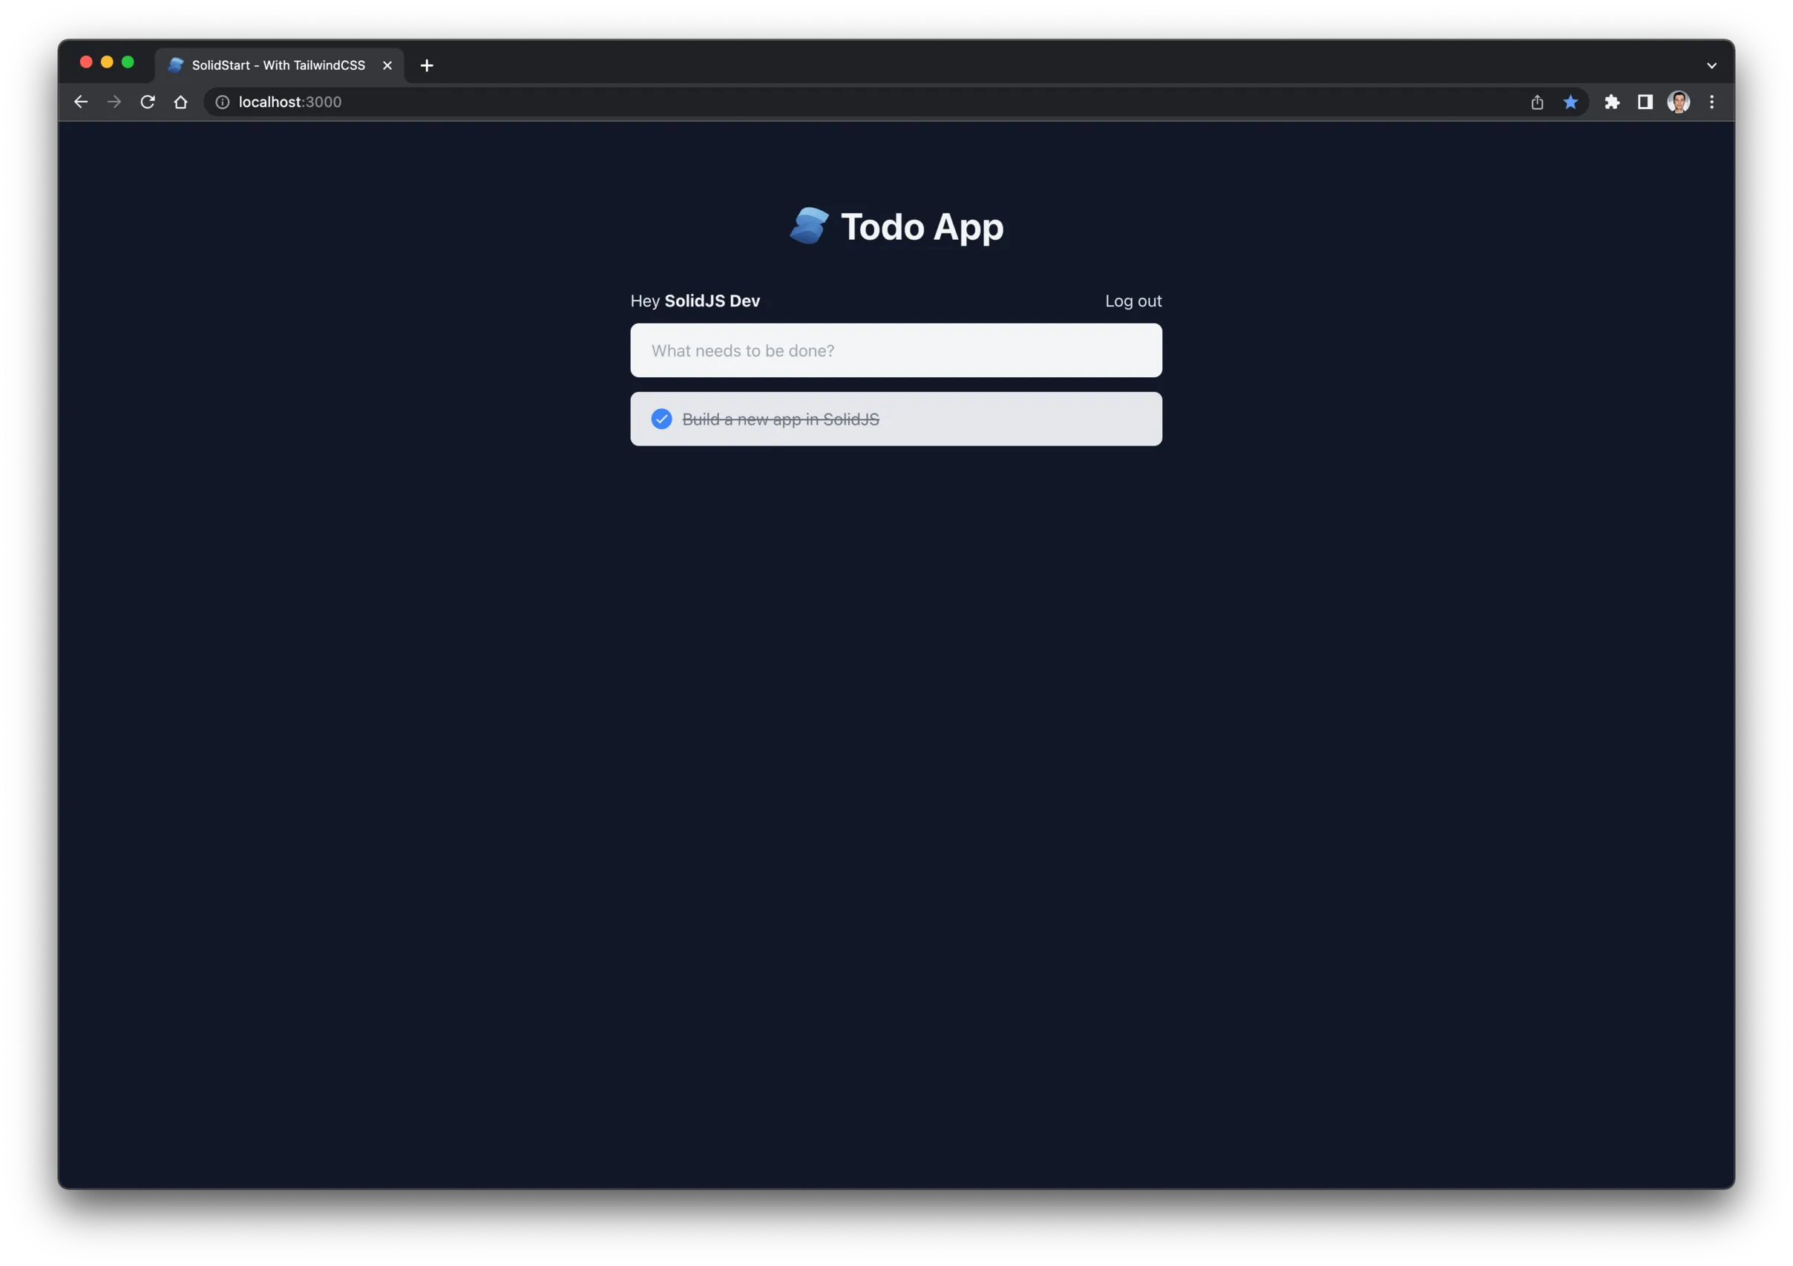Open a new browser tab
The image size is (1793, 1266).
coord(427,65)
